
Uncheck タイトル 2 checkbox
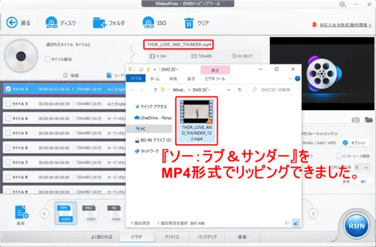(8, 89)
